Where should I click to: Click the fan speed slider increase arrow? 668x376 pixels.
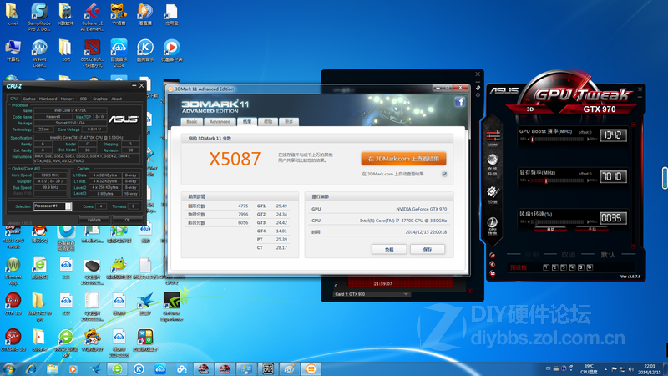(589, 221)
